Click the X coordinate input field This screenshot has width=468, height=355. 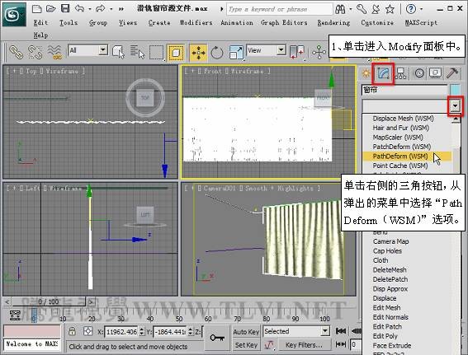[x=121, y=331]
